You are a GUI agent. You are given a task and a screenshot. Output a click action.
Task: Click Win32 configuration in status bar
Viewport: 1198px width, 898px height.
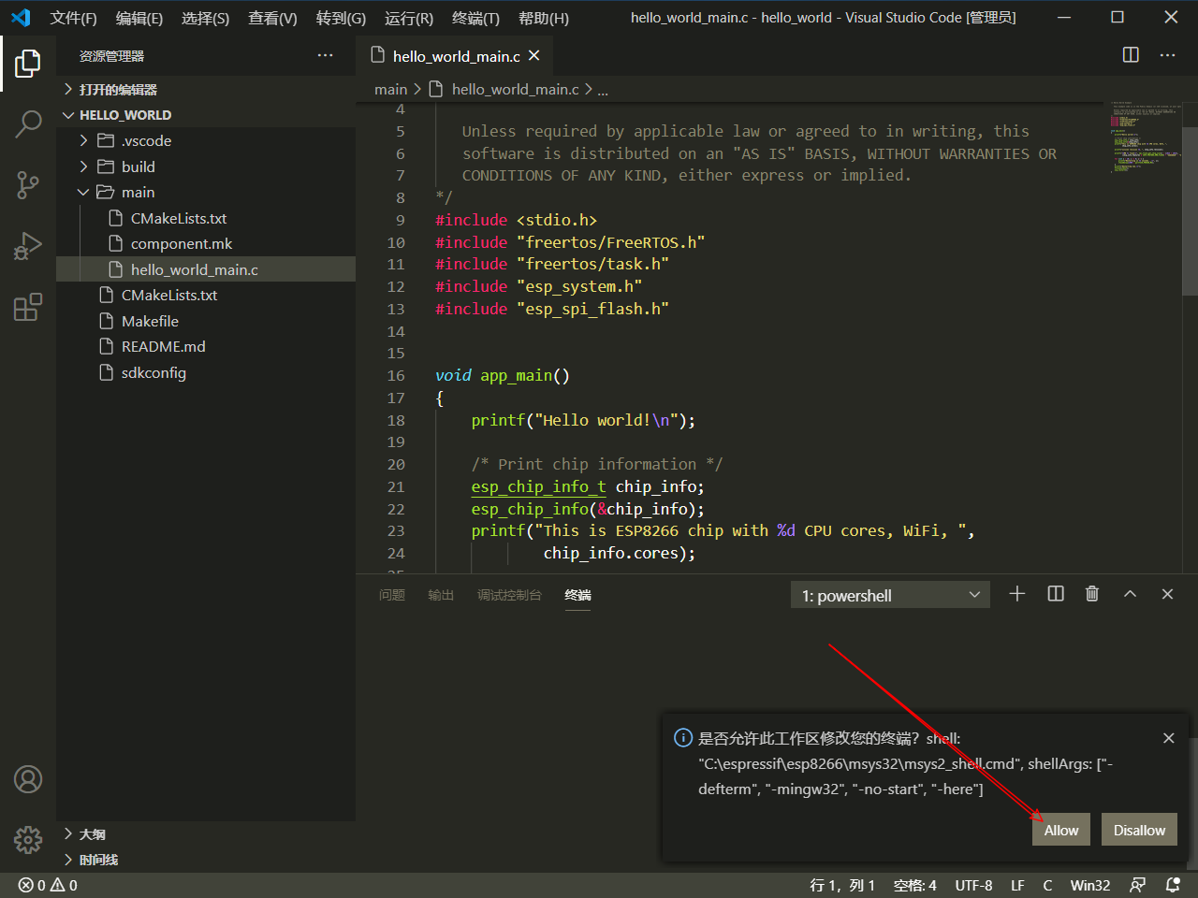coord(1090,885)
